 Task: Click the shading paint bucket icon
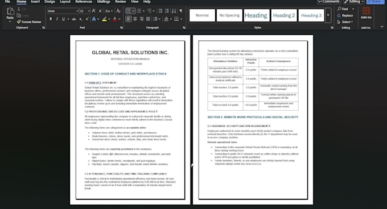tap(166, 19)
